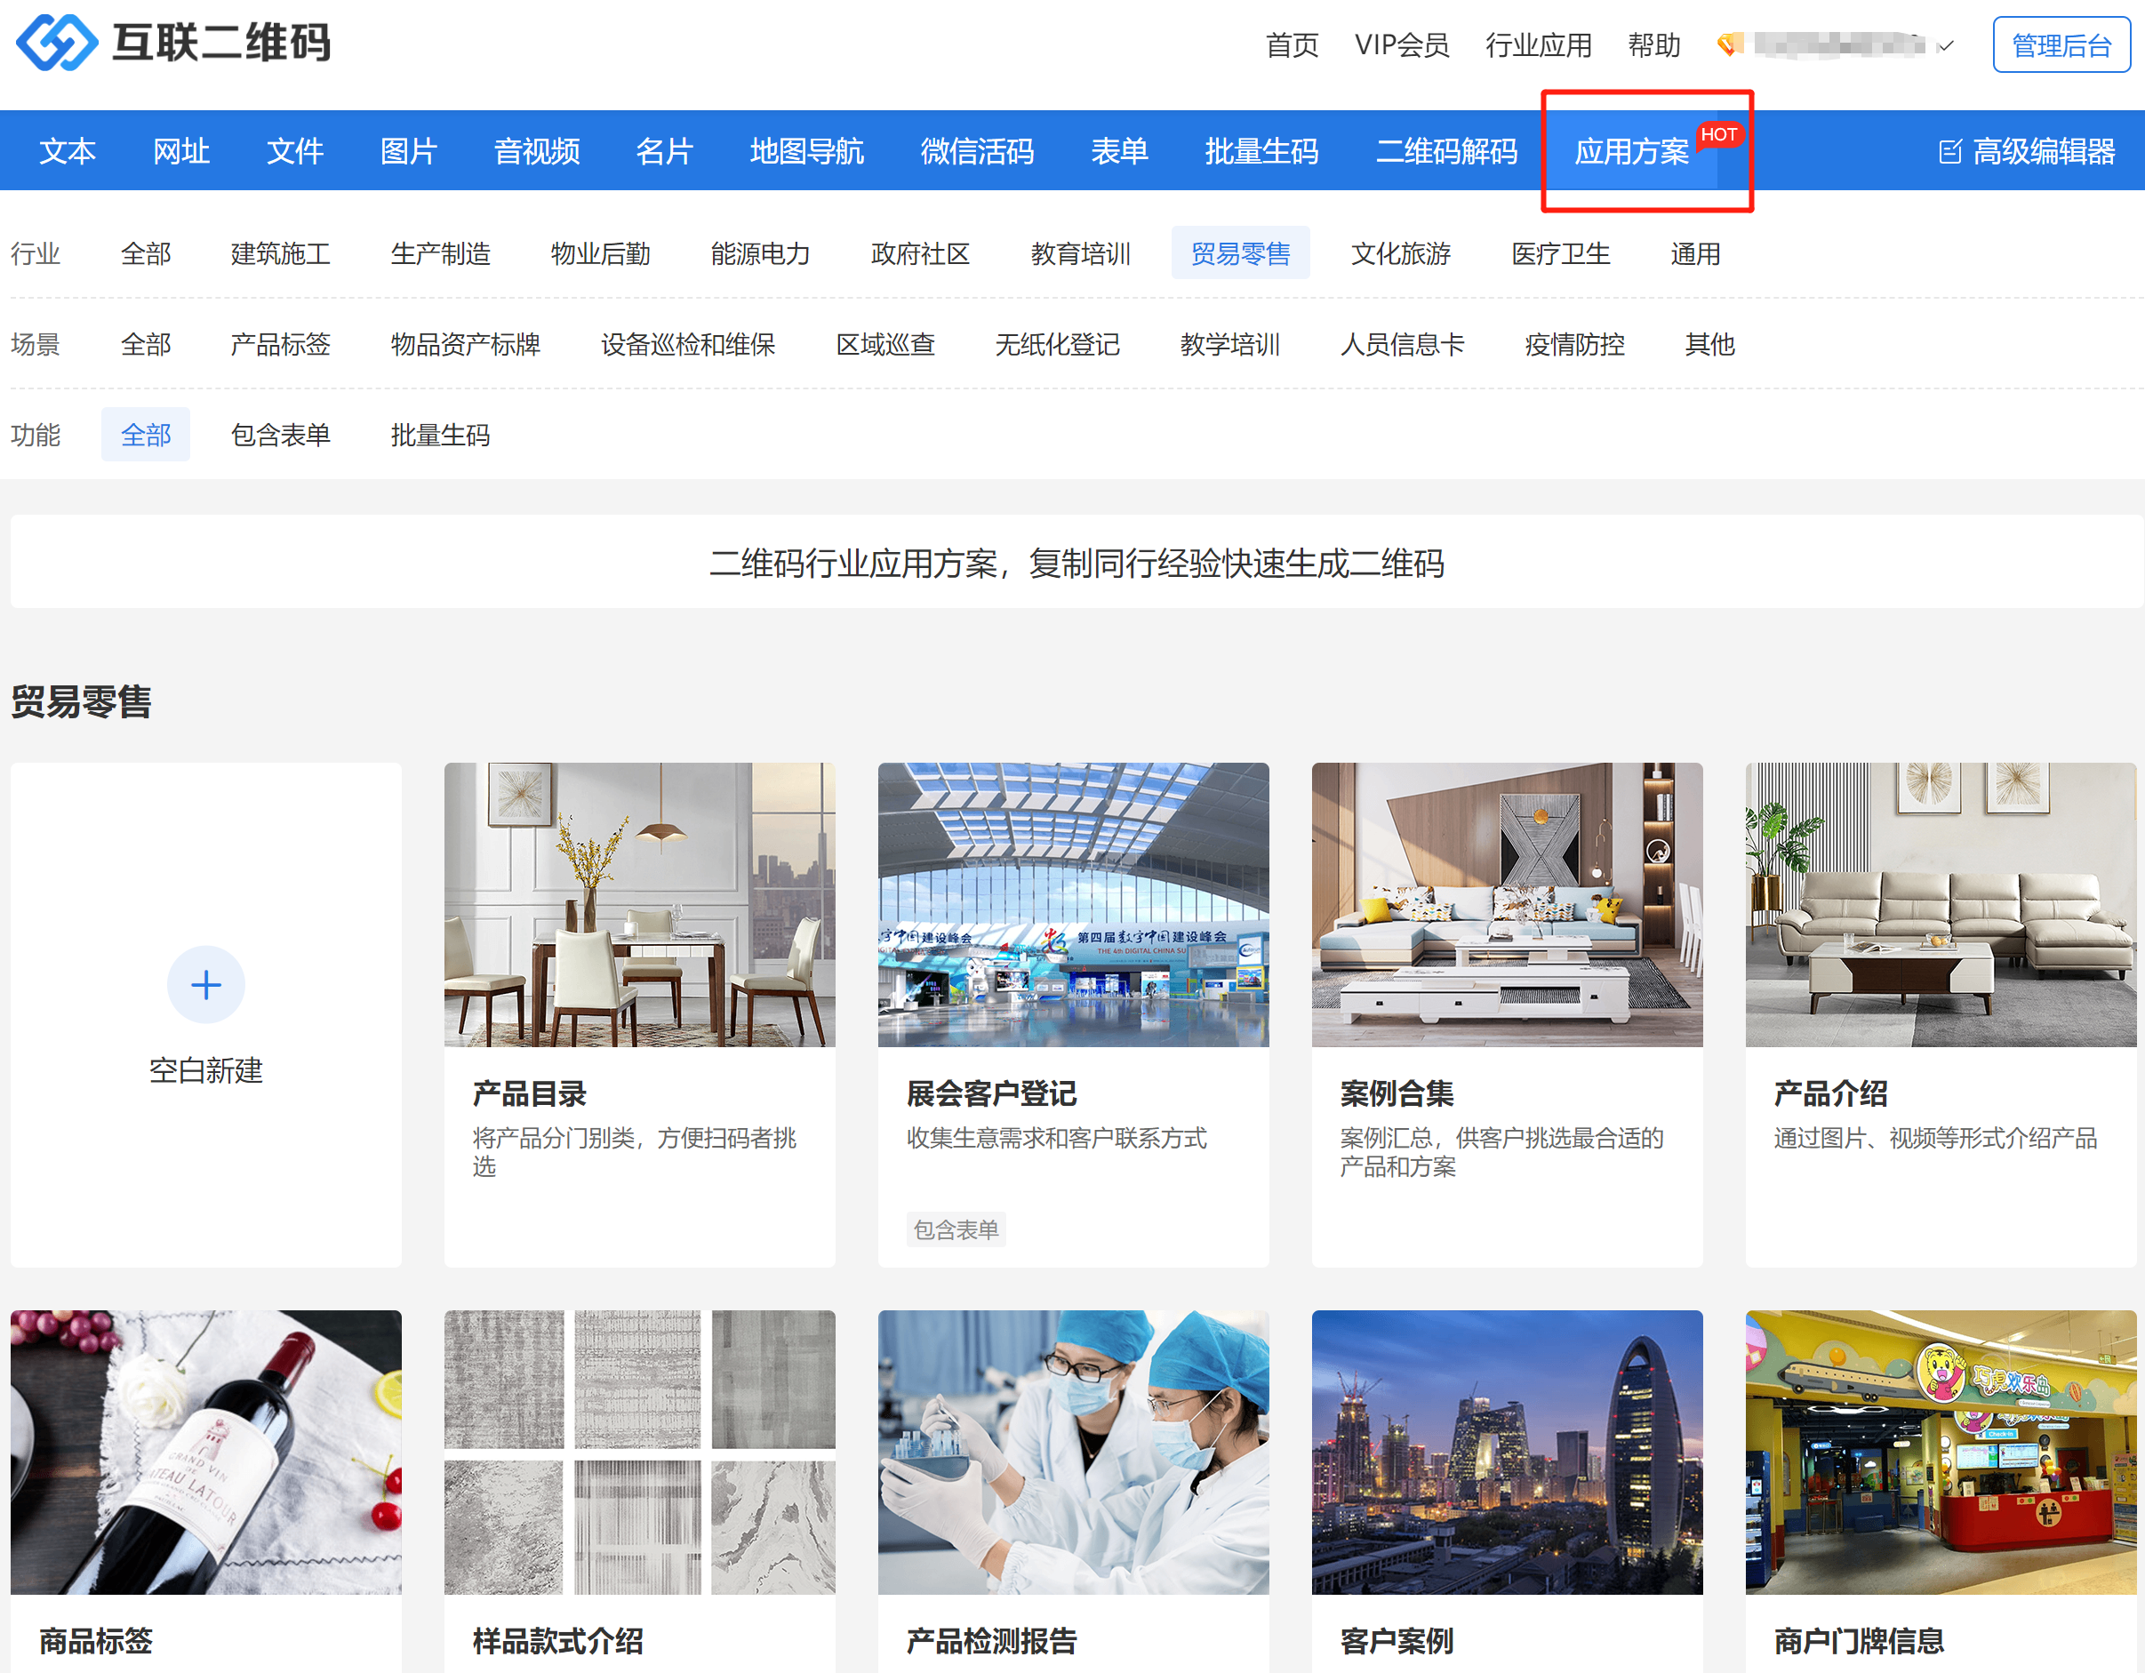Open the 帮助 link in header

(x=1654, y=45)
